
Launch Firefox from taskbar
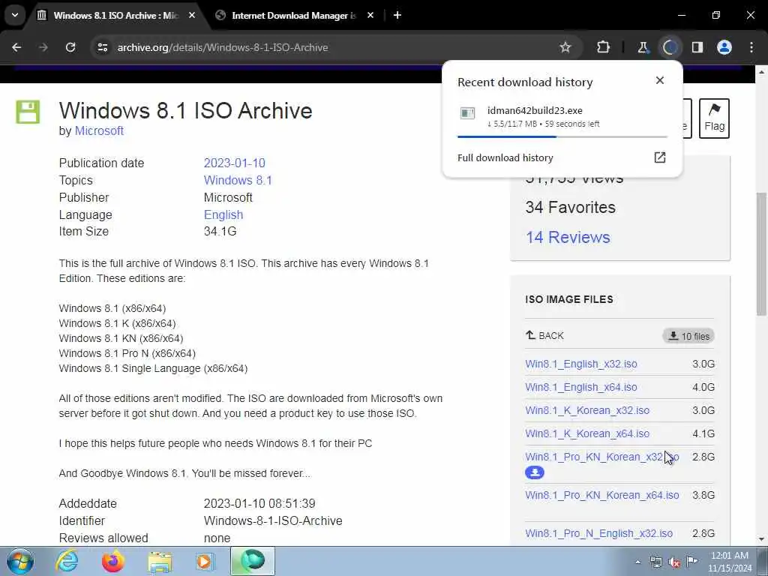(112, 561)
